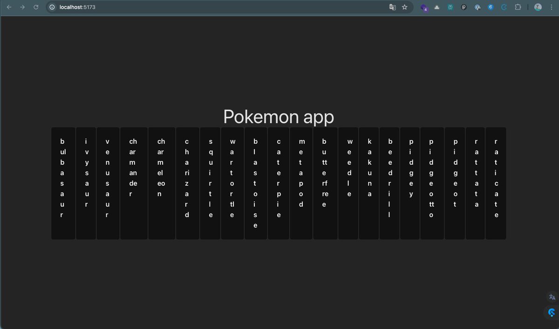The image size is (559, 329).
Task: Choose the butterfree card
Action: pyautogui.click(x=325, y=183)
